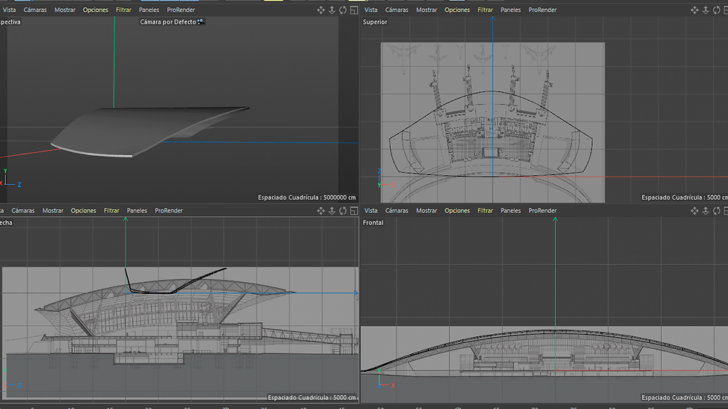Open Mostrar menu in Superior viewport
Viewport: 728px width, 409px height.
(x=426, y=10)
